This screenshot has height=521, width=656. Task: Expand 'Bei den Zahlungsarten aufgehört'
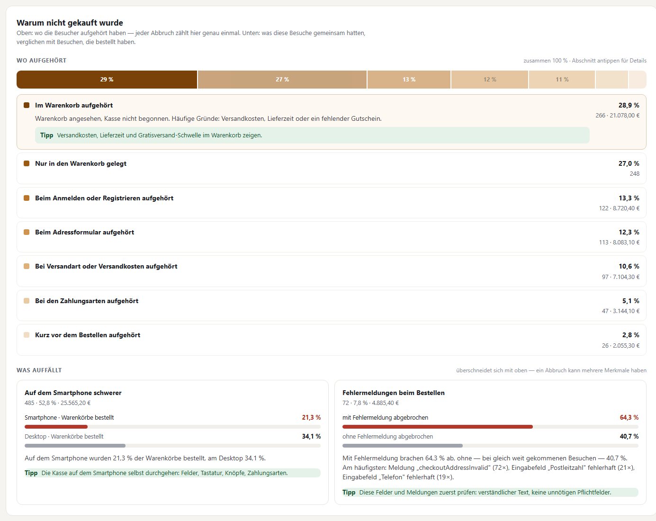point(332,305)
